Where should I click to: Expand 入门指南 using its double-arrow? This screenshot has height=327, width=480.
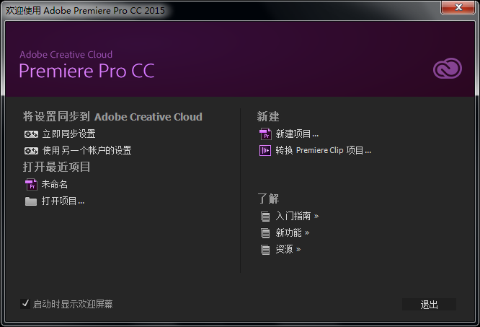coord(316,216)
